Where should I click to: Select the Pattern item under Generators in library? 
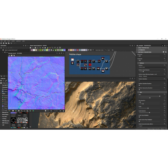[5, 91]
